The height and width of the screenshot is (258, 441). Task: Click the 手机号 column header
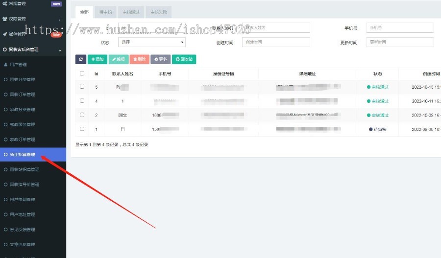click(x=165, y=74)
